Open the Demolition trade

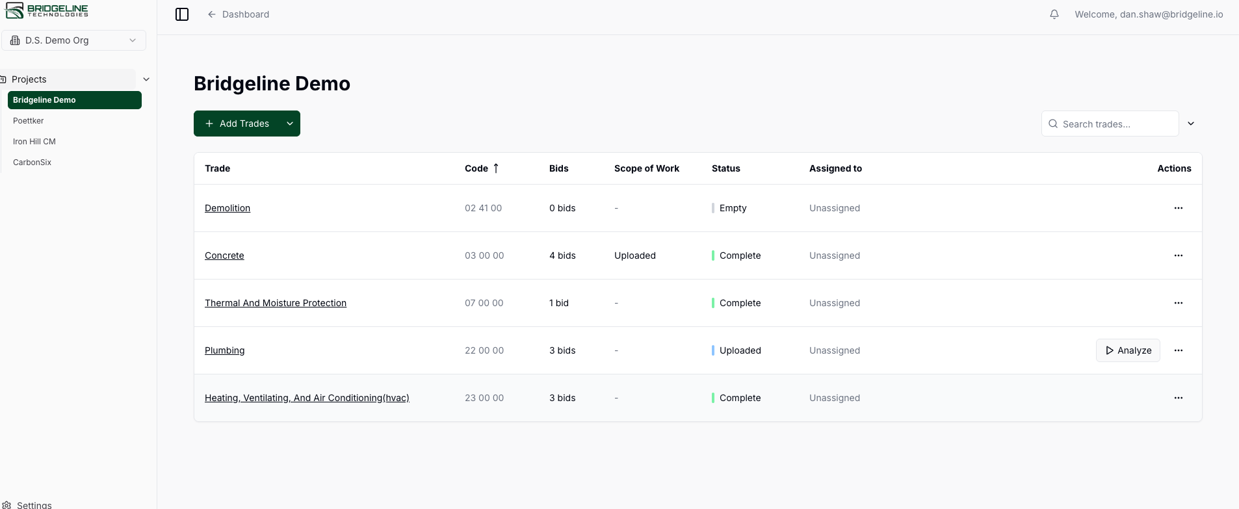[x=228, y=208]
